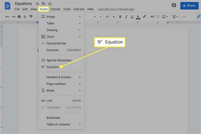Open the Format menu
This screenshot has width=201, height=134.
pyautogui.click(x=55, y=9)
